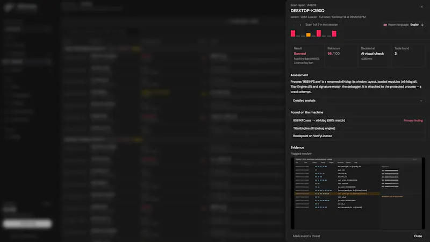The width and height of the screenshot is (430, 242).
Task: Click the highlighted breakpoint line in evidence image
Action: click(337, 194)
